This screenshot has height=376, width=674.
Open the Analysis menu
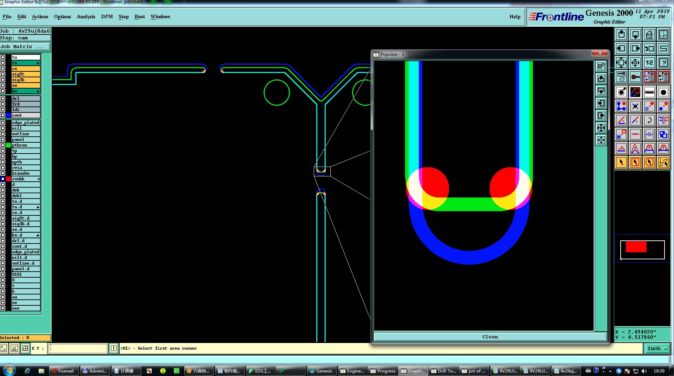tap(86, 17)
